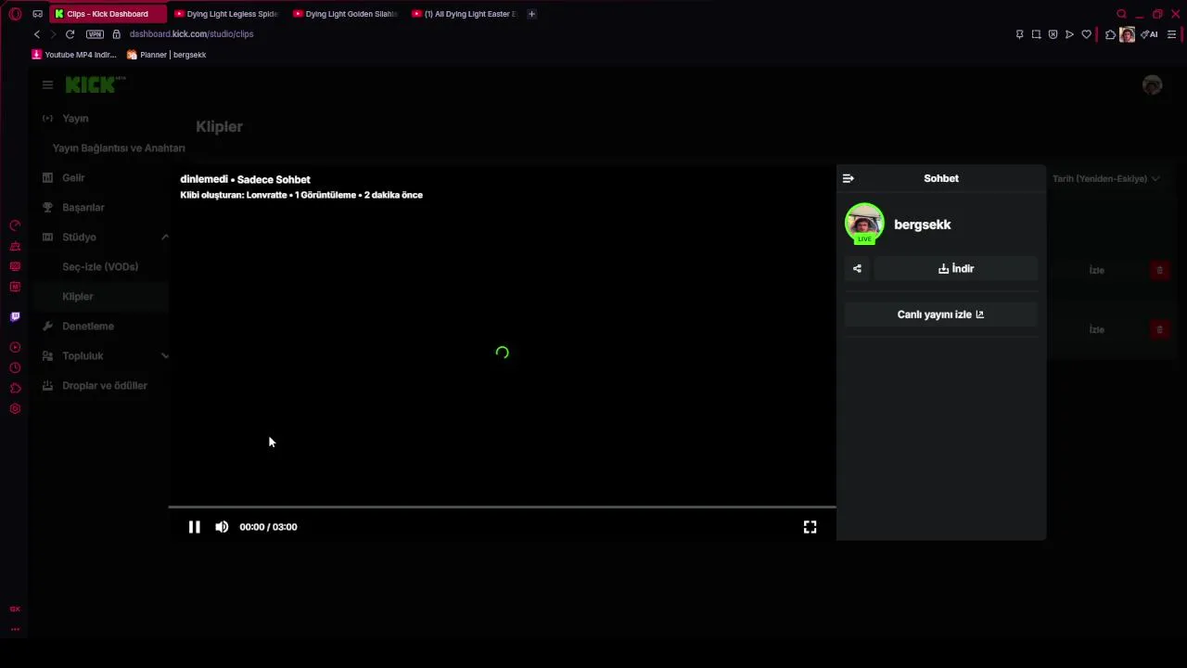The image size is (1187, 668).
Task: Download the clip with İndir button
Action: pos(955,269)
